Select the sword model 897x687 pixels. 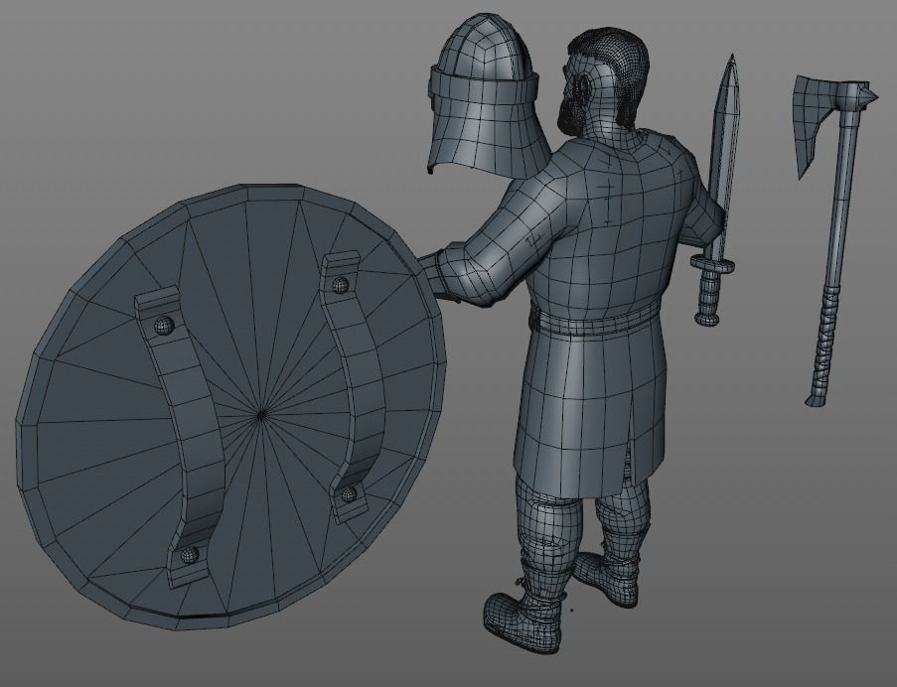click(715, 189)
